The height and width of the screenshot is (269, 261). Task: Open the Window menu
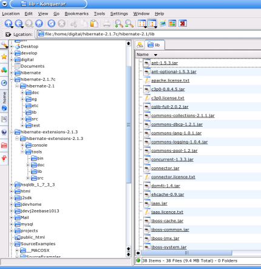click(141, 14)
